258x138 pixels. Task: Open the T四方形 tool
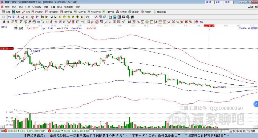tap(80, 12)
